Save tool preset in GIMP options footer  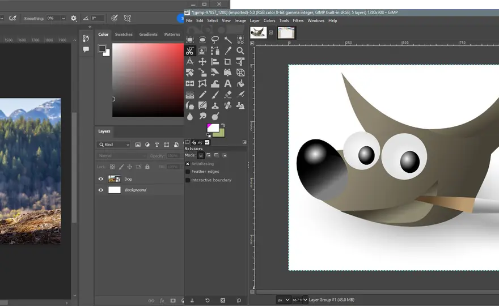192,300
